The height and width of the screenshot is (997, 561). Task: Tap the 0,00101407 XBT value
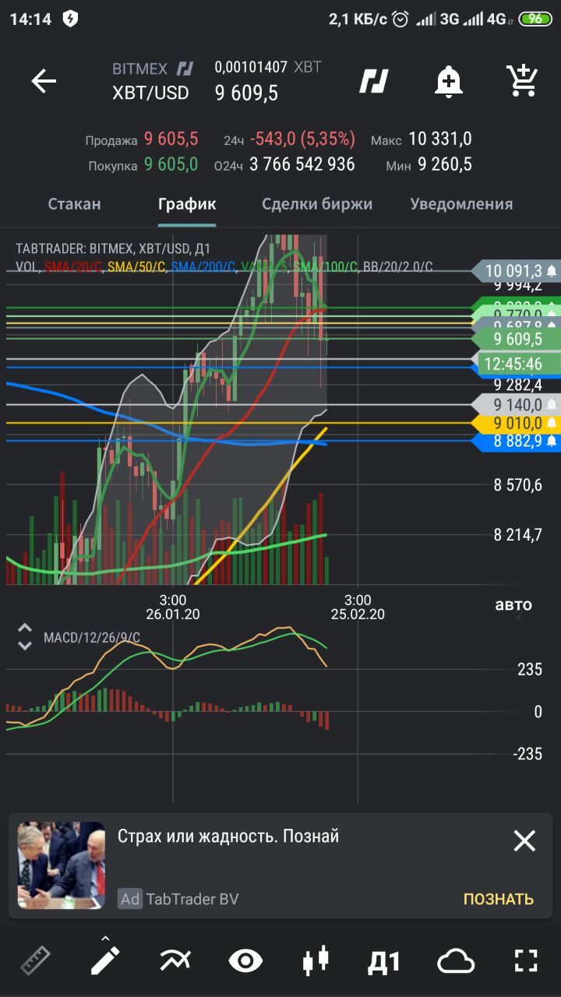click(268, 68)
